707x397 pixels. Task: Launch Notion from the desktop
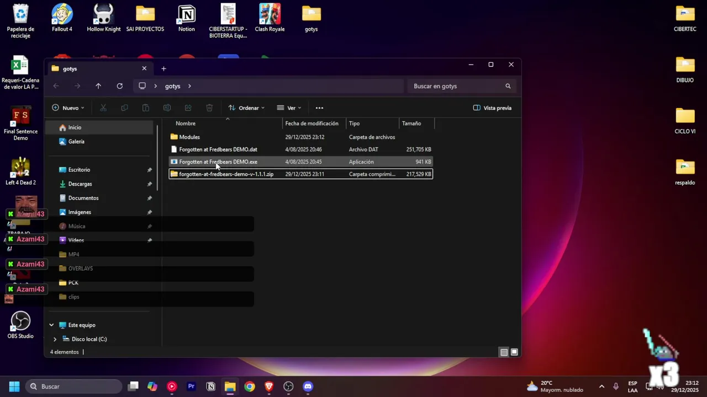(x=187, y=18)
